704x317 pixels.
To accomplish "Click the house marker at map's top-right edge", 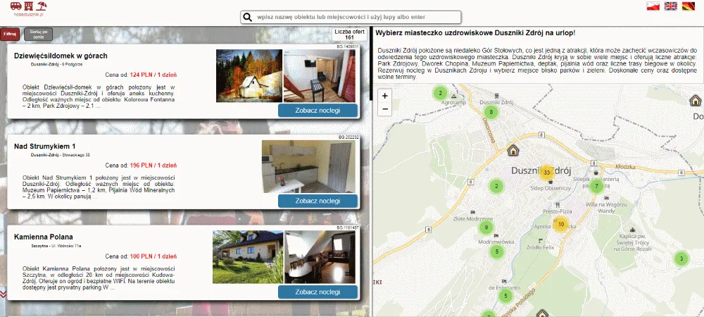I will pos(696,100).
